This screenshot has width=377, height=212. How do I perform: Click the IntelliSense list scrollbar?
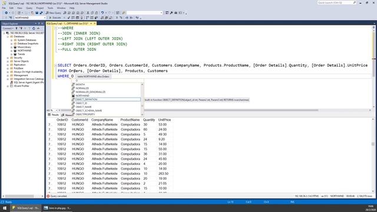[x=142, y=100]
